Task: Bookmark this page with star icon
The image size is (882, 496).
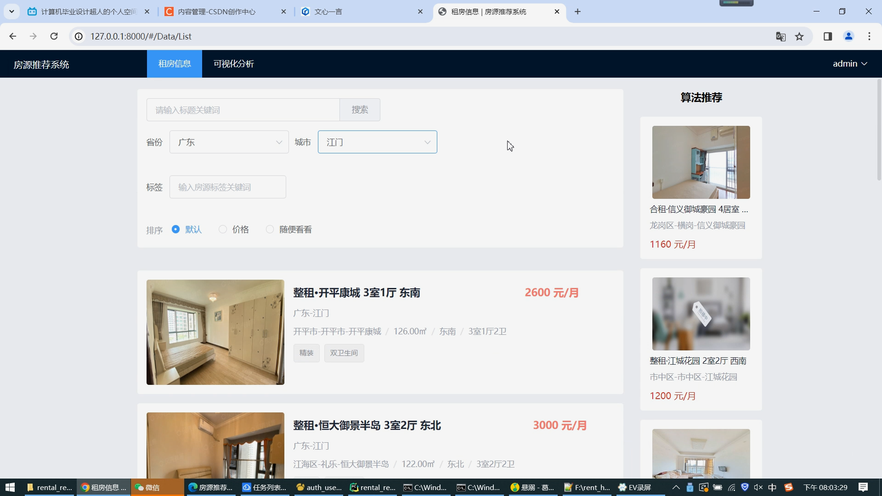Action: (799, 36)
